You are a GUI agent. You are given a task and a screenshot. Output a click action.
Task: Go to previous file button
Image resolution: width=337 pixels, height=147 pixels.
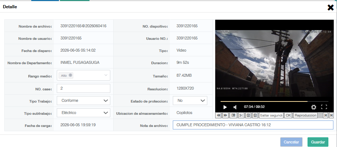326,115
